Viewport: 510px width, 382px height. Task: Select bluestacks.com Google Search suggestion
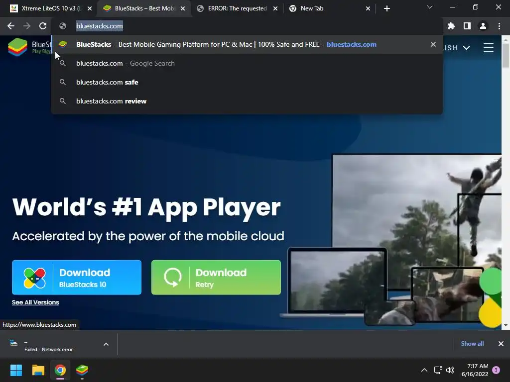pyautogui.click(x=247, y=63)
